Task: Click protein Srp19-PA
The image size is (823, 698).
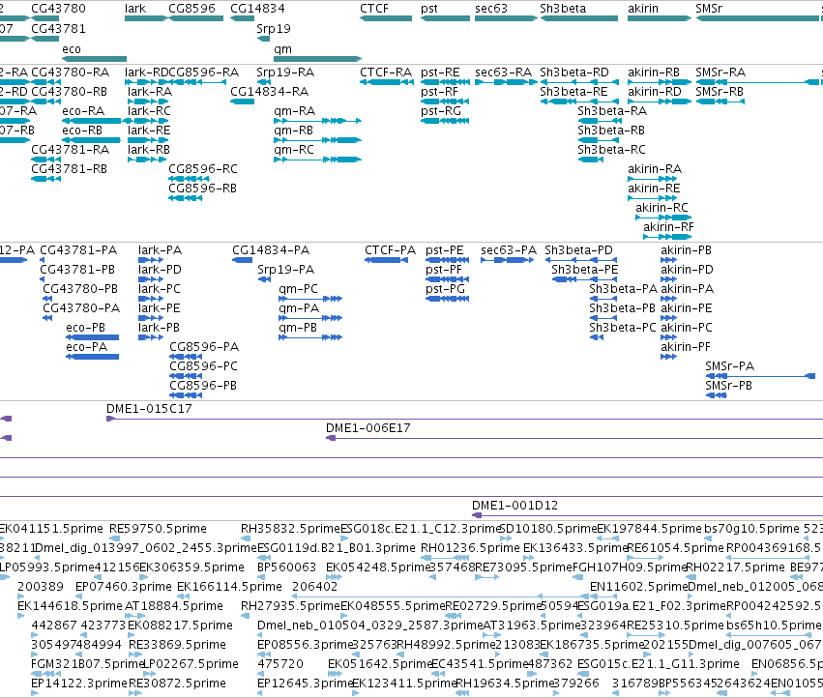Action: pyautogui.click(x=285, y=271)
